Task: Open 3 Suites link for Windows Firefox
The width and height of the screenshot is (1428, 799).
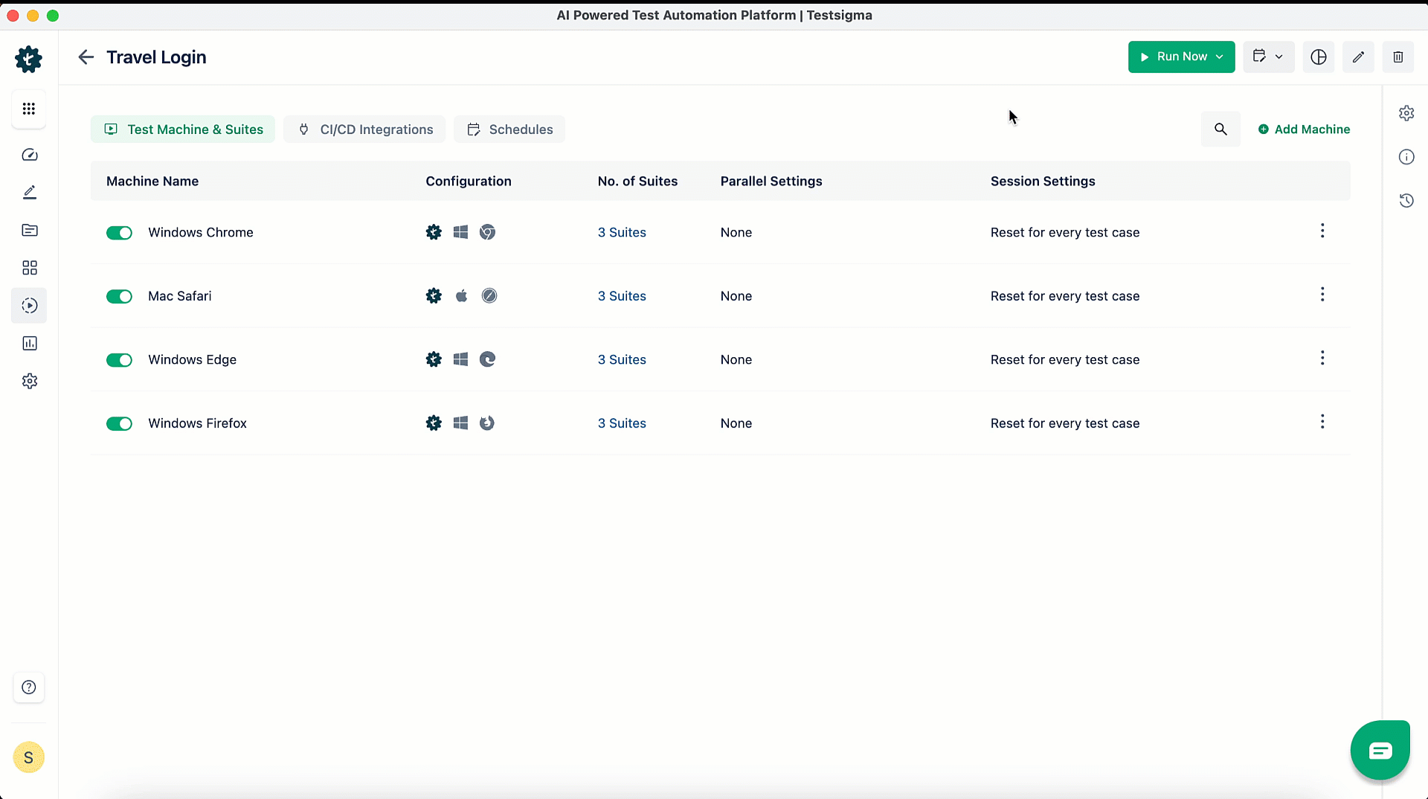Action: coord(622,423)
